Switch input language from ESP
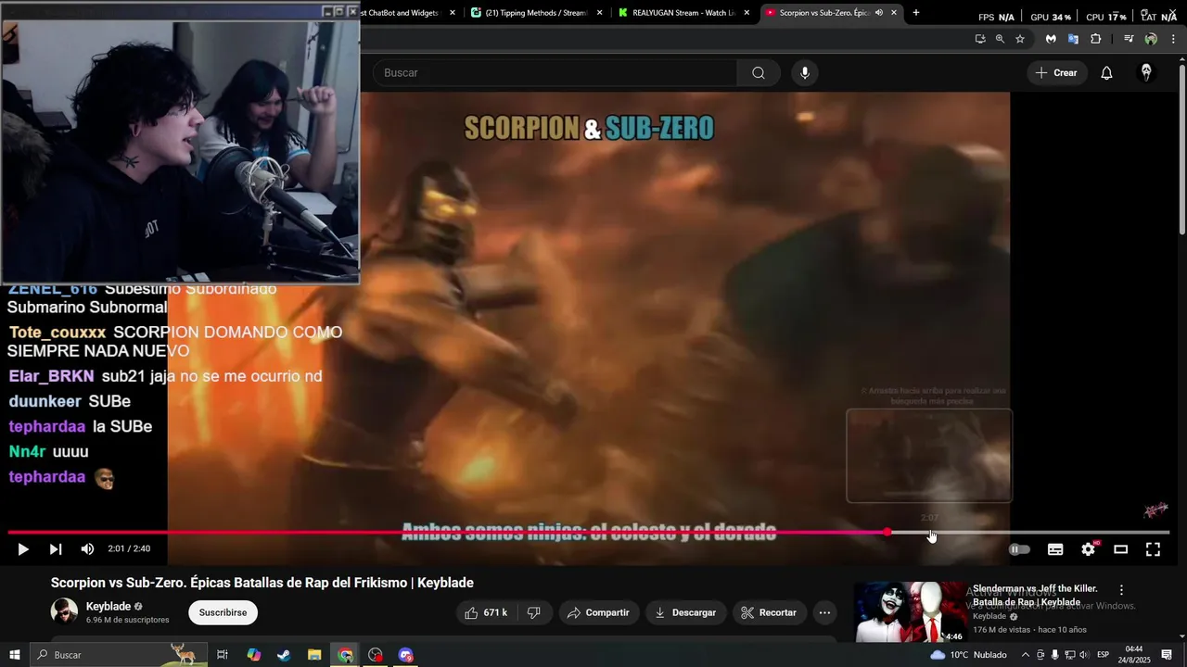Image resolution: width=1187 pixels, height=667 pixels. (1103, 655)
